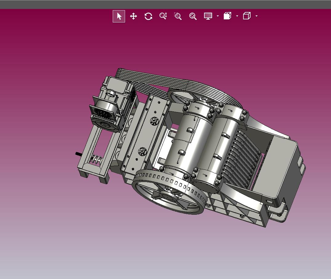This screenshot has width=331, height=279.
Task: Activate the rotate view tool
Action: (148, 16)
